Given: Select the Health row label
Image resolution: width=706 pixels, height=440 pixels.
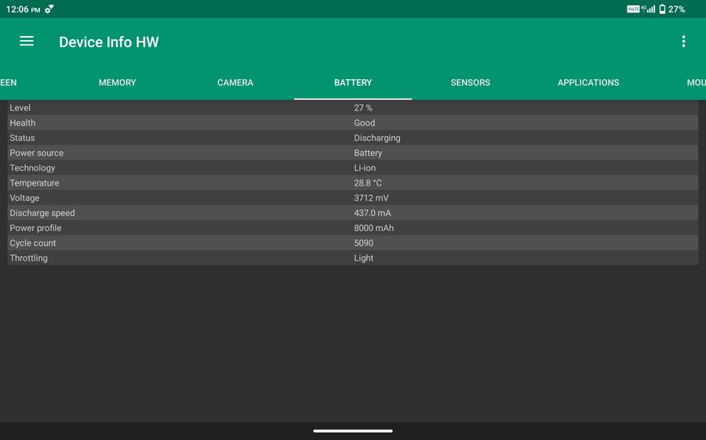Looking at the screenshot, I should (x=23, y=123).
